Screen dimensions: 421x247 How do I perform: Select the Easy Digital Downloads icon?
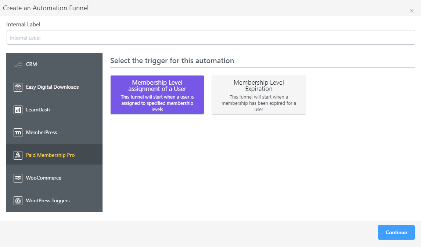(x=18, y=87)
